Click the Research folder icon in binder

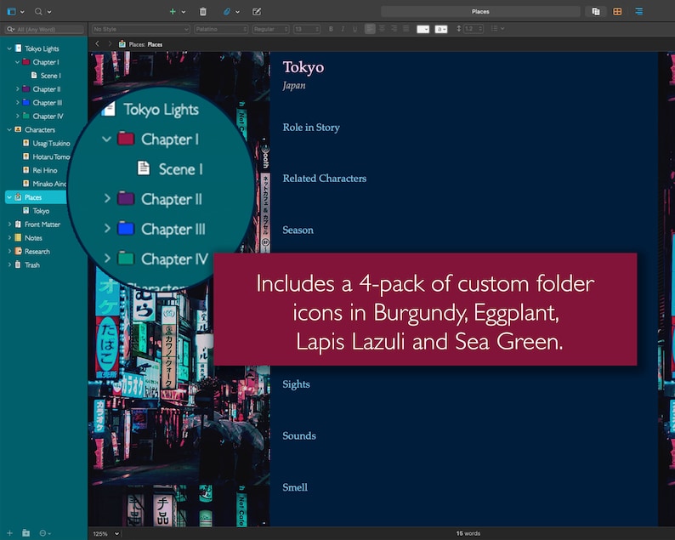pos(18,251)
